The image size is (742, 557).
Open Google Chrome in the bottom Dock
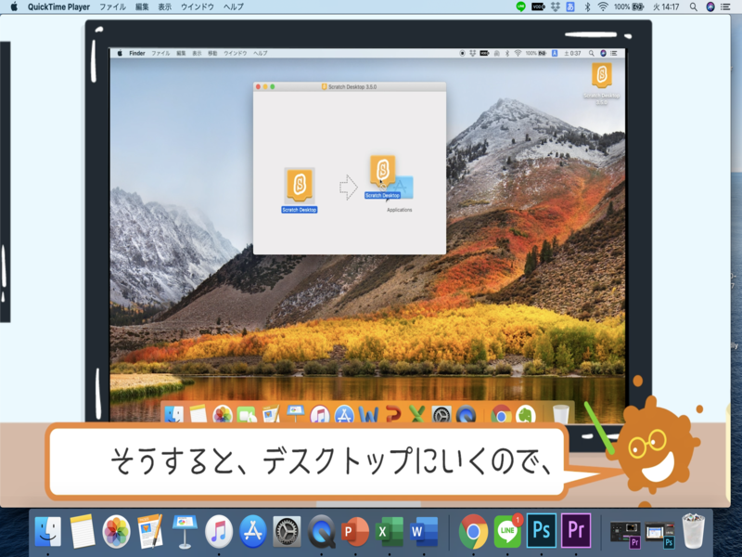(473, 531)
